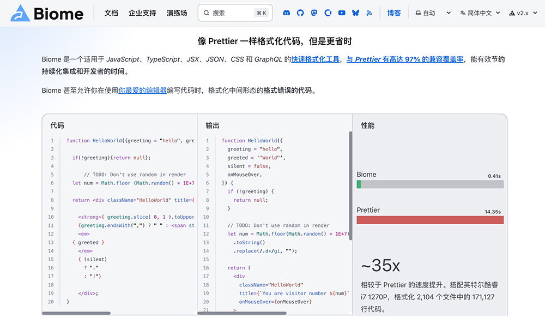Click the 搜索 search box

[235, 13]
